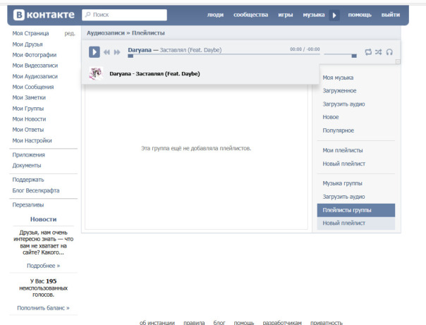Viewport: 426px width, 325px height.
Task: Select Новое in right menu
Action: click(331, 117)
